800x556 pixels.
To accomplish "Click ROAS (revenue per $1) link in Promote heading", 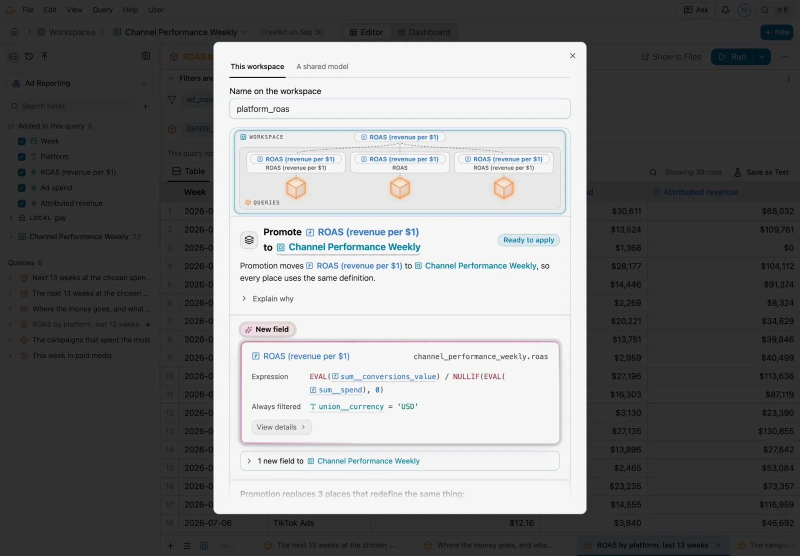I will (362, 232).
